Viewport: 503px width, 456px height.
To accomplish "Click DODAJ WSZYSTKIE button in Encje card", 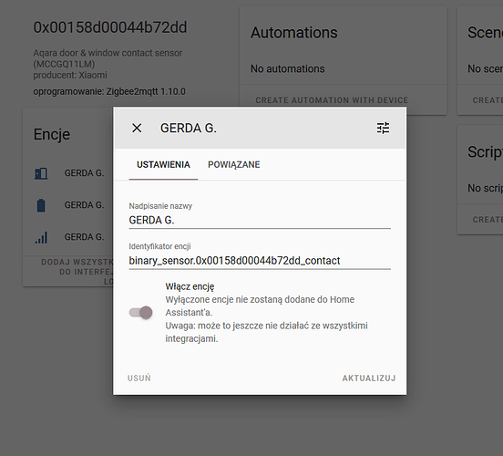I will [x=77, y=272].
